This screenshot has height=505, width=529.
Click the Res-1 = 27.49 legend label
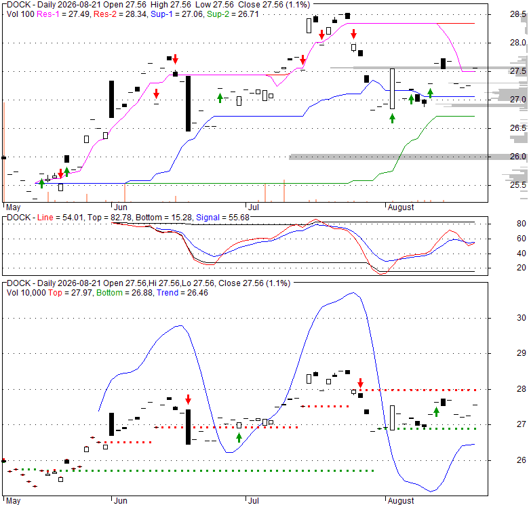pos(64,14)
